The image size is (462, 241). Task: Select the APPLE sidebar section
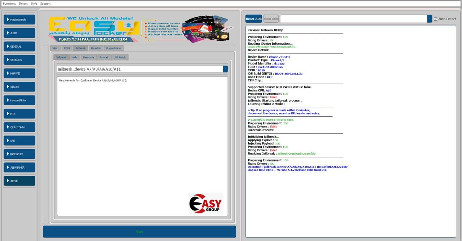point(19,181)
